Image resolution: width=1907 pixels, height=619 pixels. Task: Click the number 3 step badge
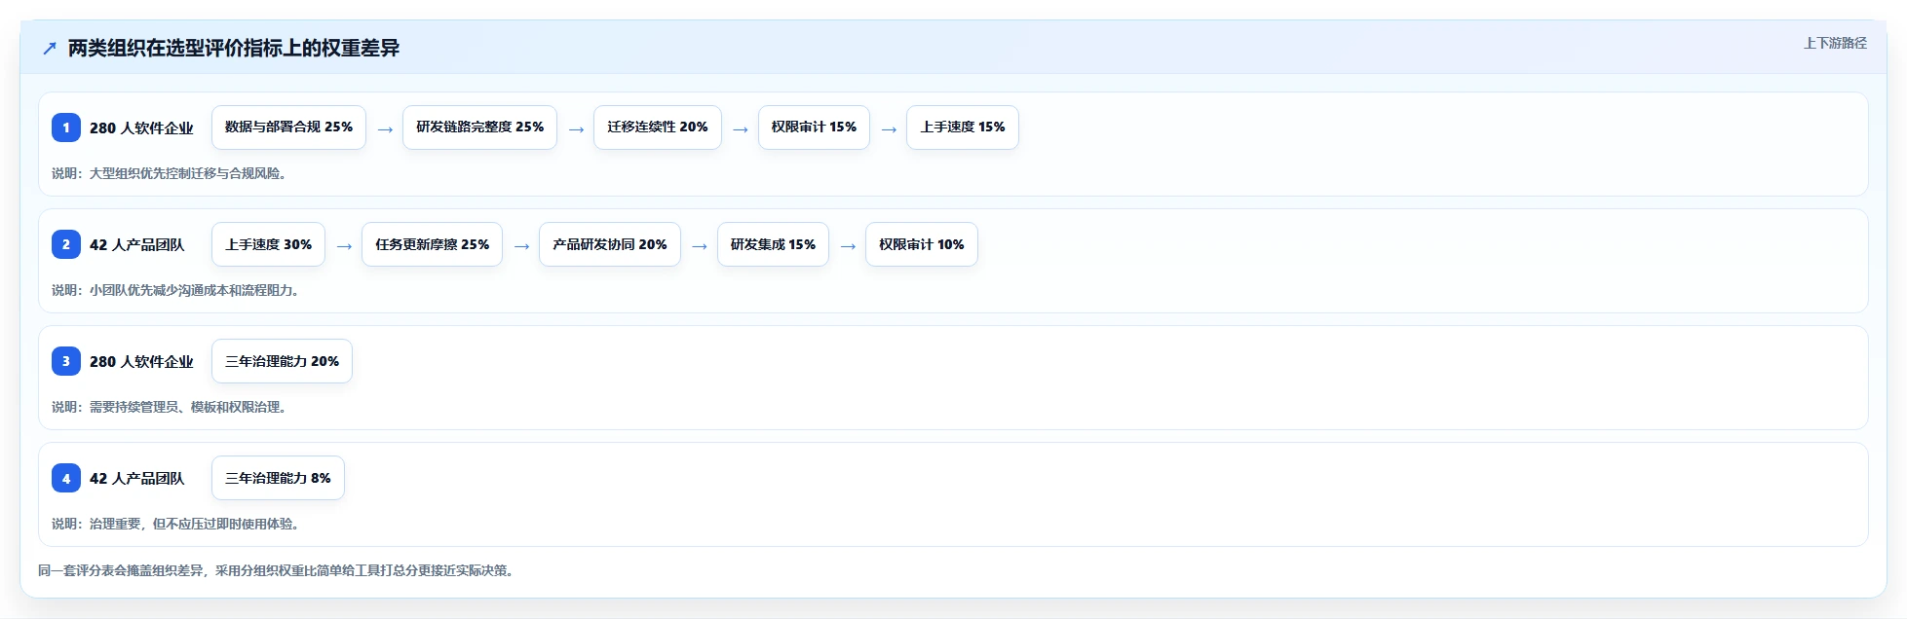66,361
